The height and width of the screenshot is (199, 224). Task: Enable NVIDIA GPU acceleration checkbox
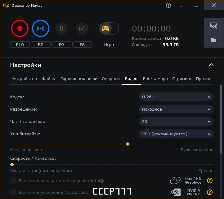[x=14, y=192]
